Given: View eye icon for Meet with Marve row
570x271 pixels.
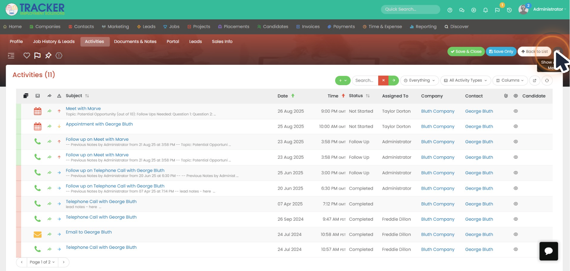Looking at the screenshot, I should (516, 111).
